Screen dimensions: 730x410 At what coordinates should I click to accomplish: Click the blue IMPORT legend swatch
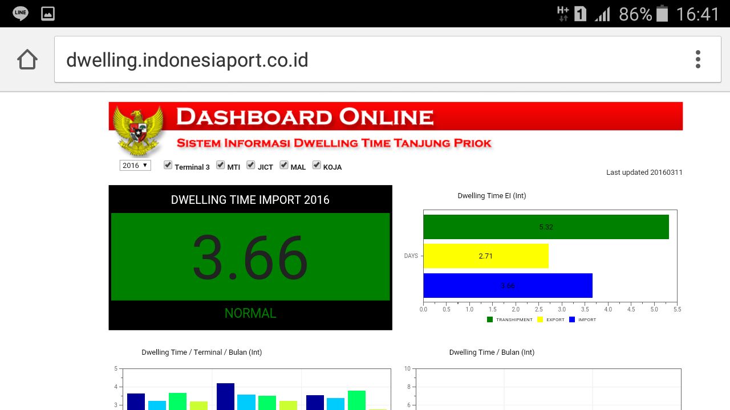point(572,319)
